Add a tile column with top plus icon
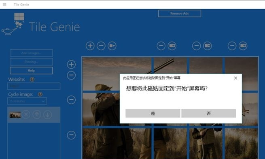Image resolution: width=265 pixels, height=159 pixels. pos(90,46)
